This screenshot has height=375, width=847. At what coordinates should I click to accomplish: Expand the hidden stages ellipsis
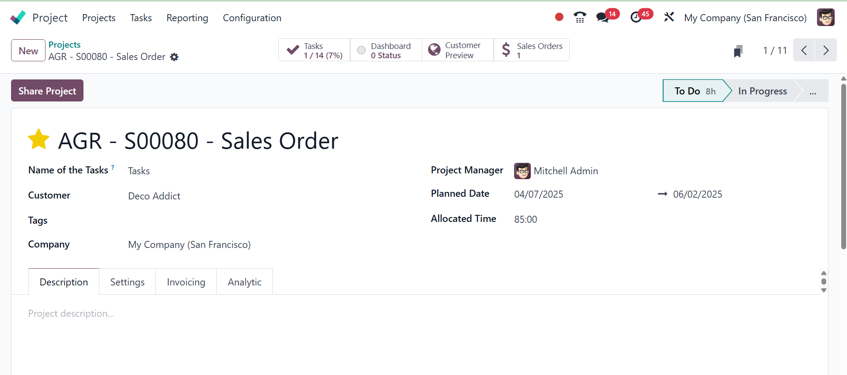pyautogui.click(x=813, y=91)
